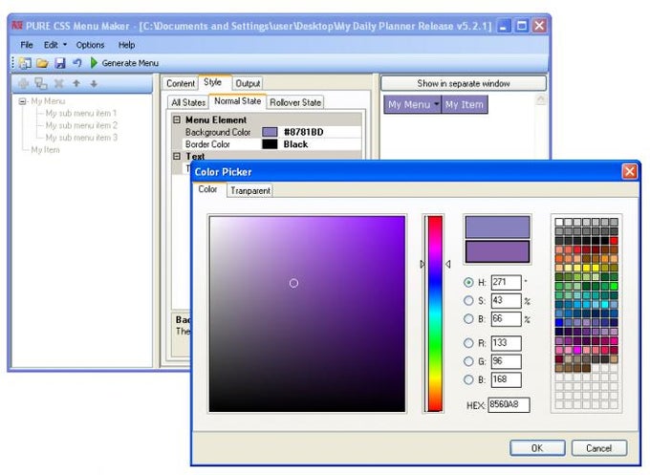Click the R value field showing 133
650x475 pixels.
(x=507, y=343)
